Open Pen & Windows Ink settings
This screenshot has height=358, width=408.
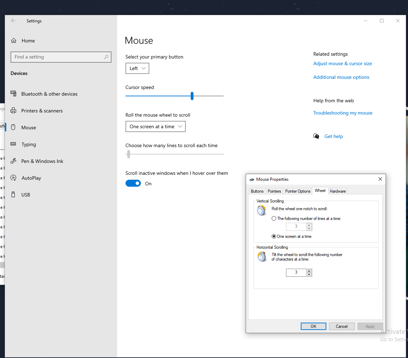[42, 161]
